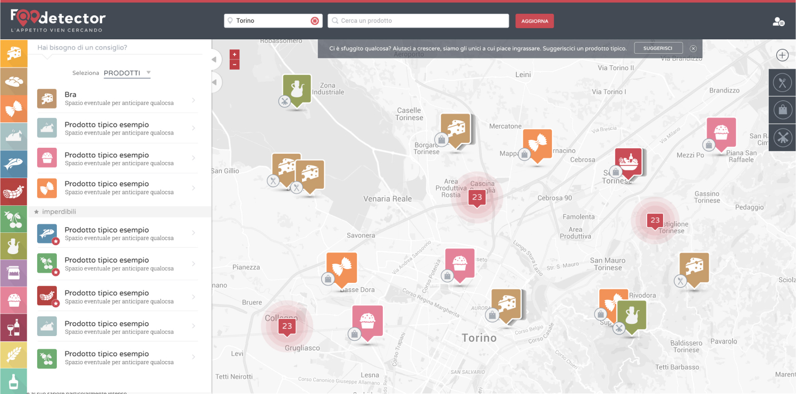Image resolution: width=796 pixels, height=394 pixels.
Task: Toggle the shopping bag shops filter
Action: point(782,110)
